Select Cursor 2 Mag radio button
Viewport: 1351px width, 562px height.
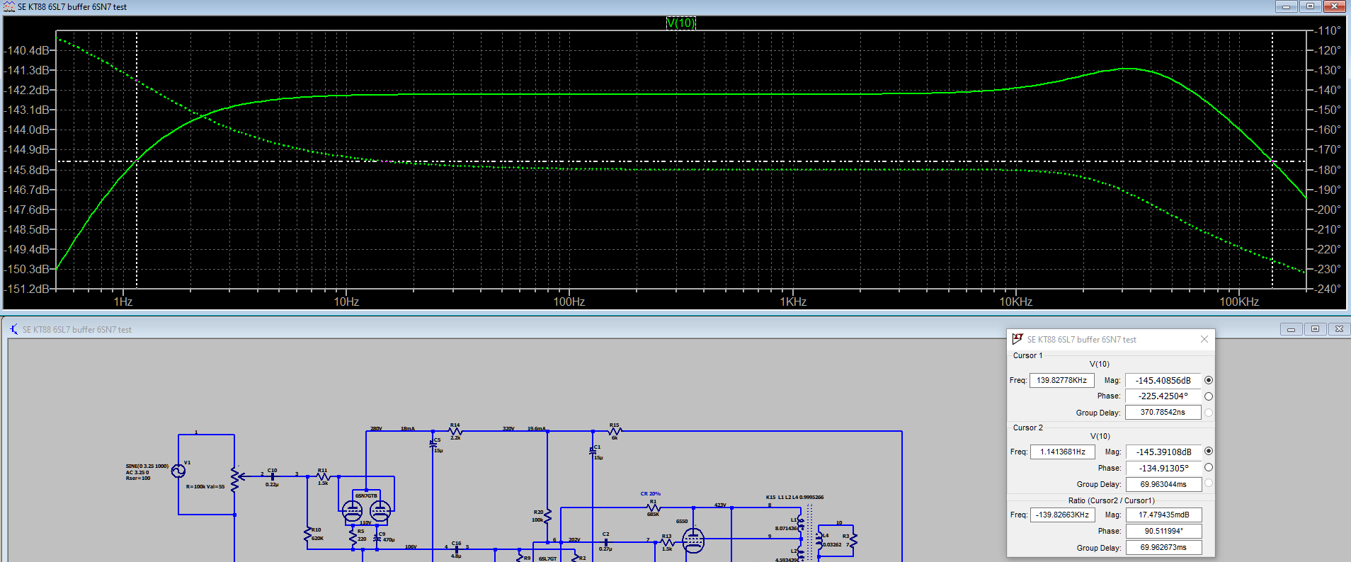tap(1208, 451)
